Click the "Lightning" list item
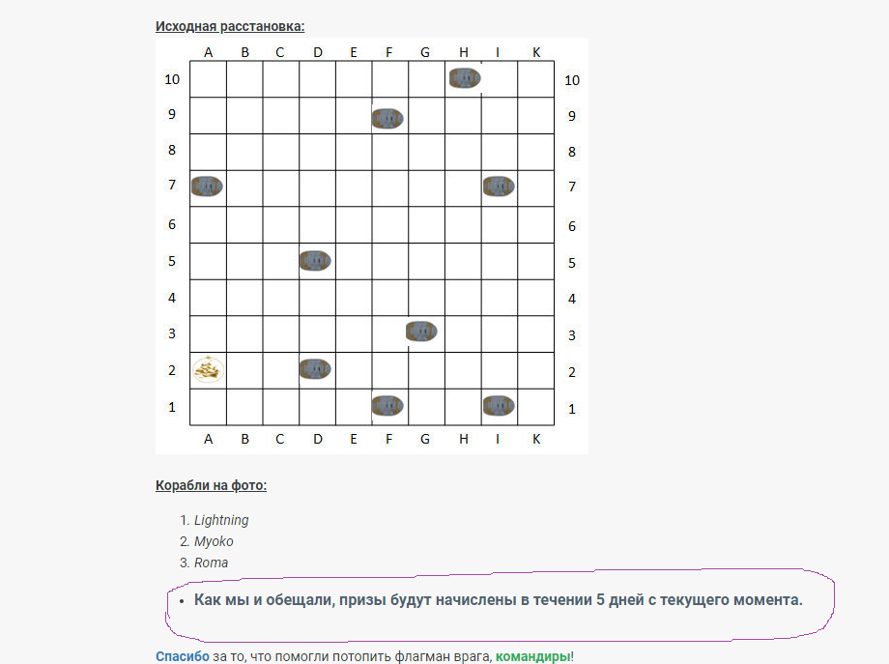The height and width of the screenshot is (664, 889). 221,520
